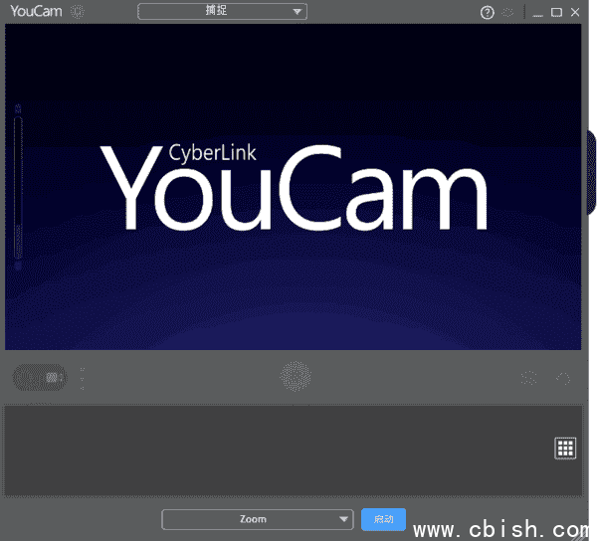Click the round icon next to YouCam title

tap(78, 12)
